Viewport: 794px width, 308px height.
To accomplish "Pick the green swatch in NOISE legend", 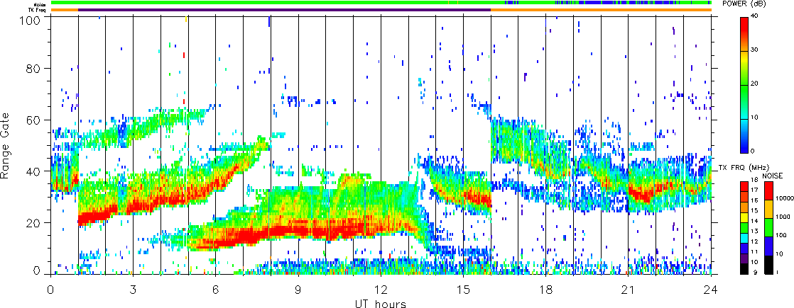I will 768,228.
